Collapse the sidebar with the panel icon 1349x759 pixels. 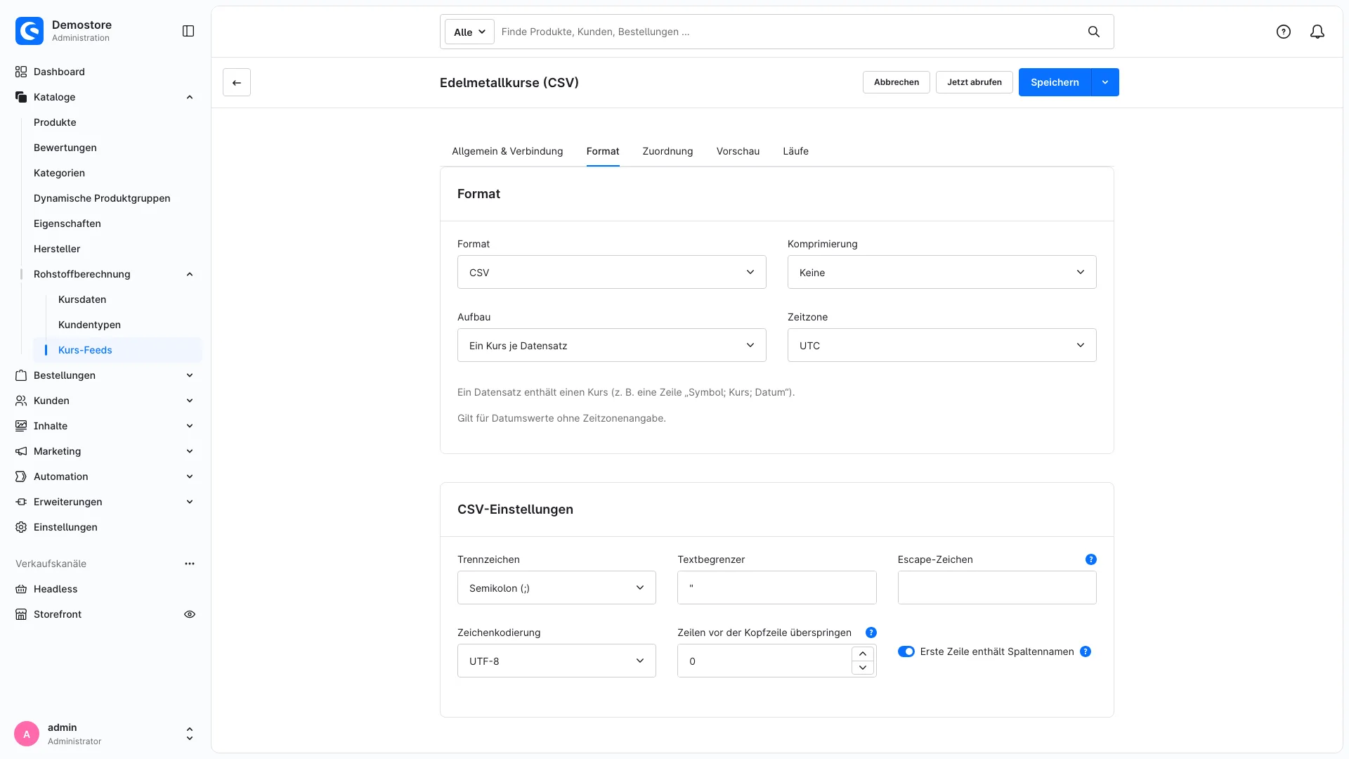[188, 31]
